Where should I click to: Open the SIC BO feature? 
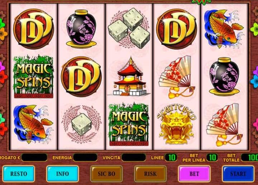point(106,174)
